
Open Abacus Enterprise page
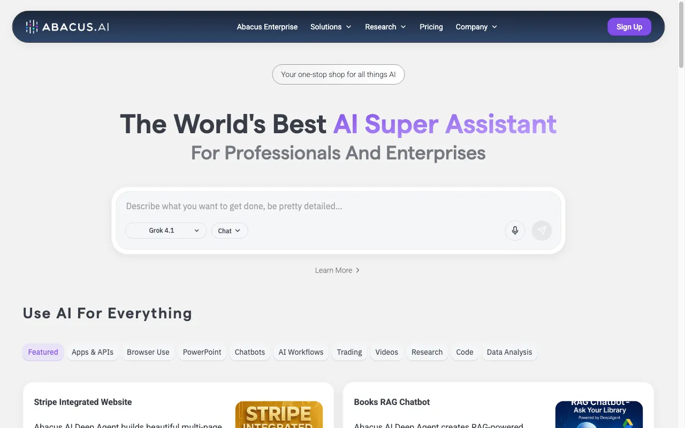pyautogui.click(x=267, y=27)
